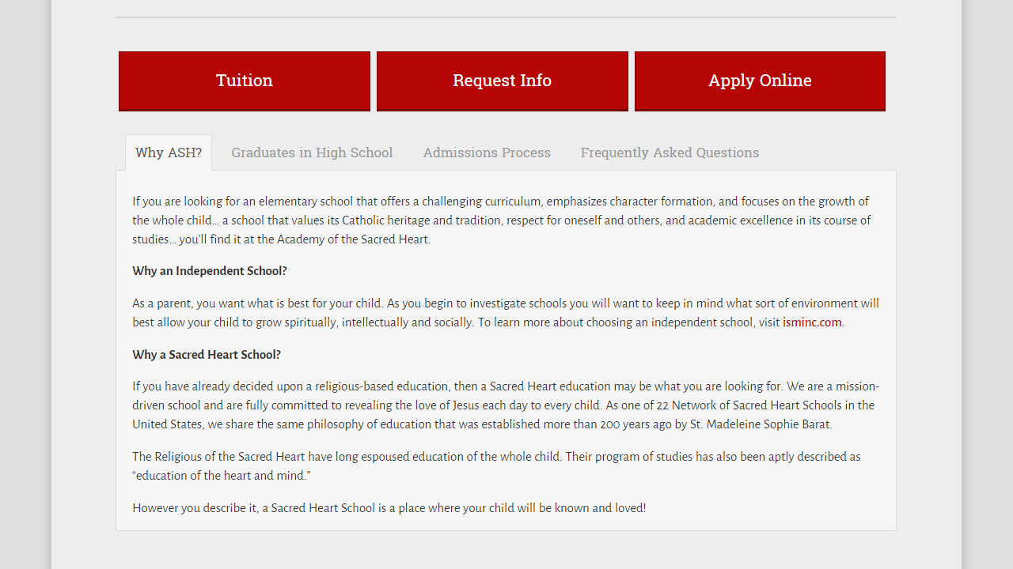Screen dimensions: 1013x569
Task: Click the paragraph starting 'If you have already decided'
Action: pos(505,405)
